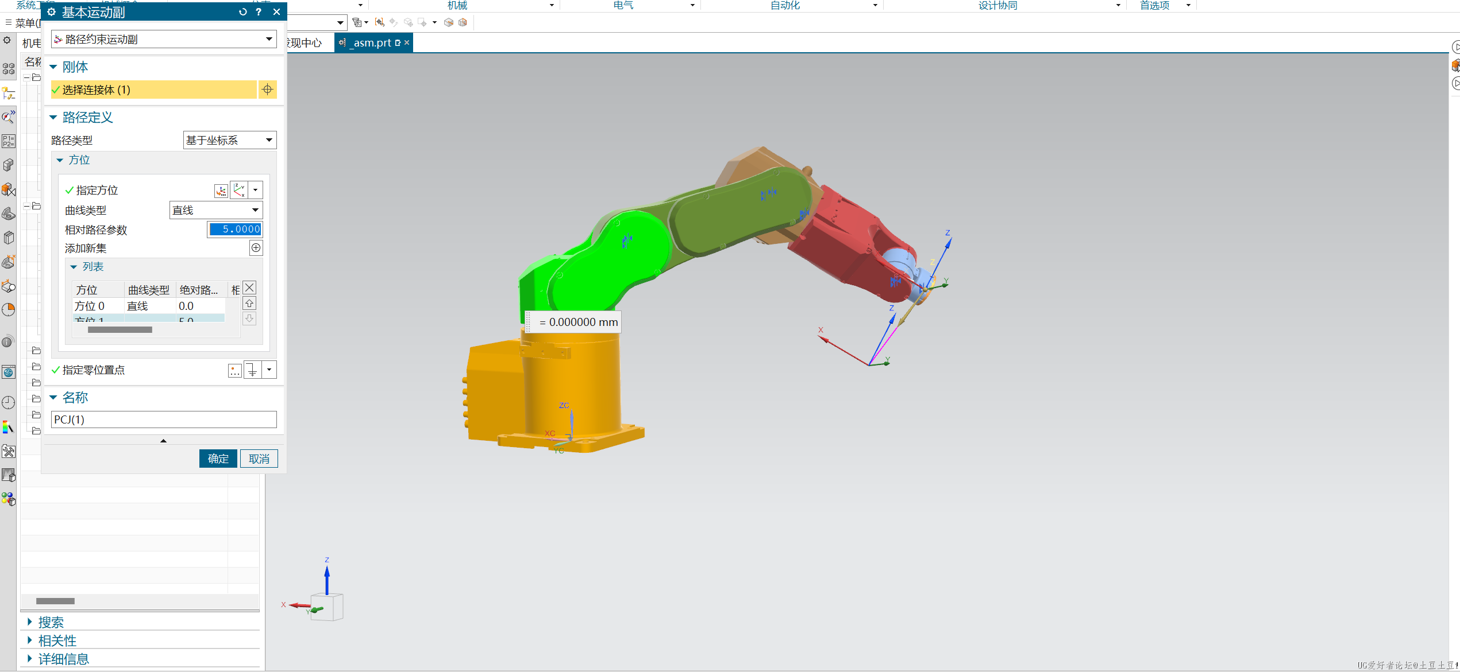Image resolution: width=1460 pixels, height=672 pixels.
Task: Click the small up-arrow to collapse dialog options
Action: point(163,441)
